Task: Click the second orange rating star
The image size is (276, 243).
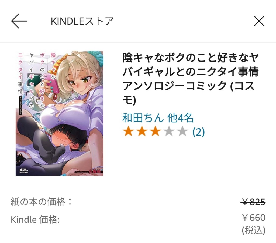Action: tap(142, 132)
